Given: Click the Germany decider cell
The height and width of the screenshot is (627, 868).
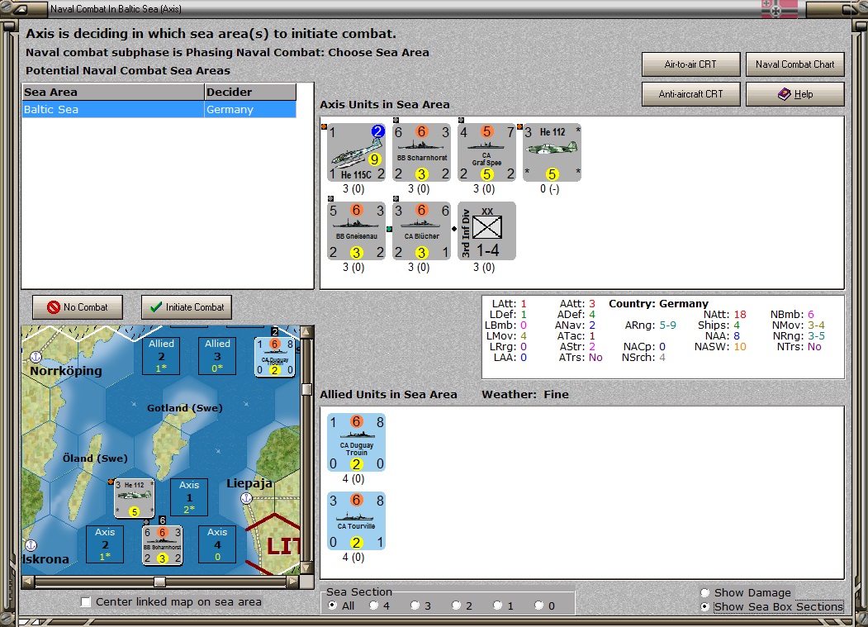Looking at the screenshot, I should pyautogui.click(x=250, y=110).
